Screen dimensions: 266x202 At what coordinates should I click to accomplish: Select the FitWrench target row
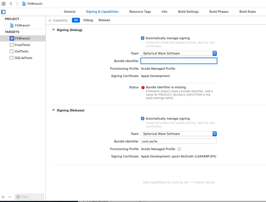tap(23, 38)
